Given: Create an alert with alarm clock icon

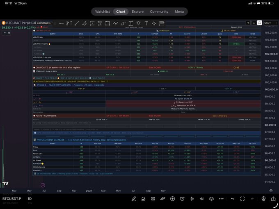Looking at the screenshot, I should pyautogui.click(x=182, y=199).
